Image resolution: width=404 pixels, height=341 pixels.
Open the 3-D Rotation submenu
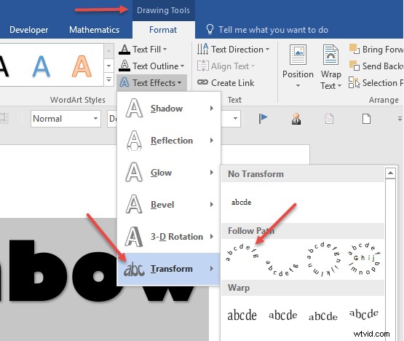169,236
